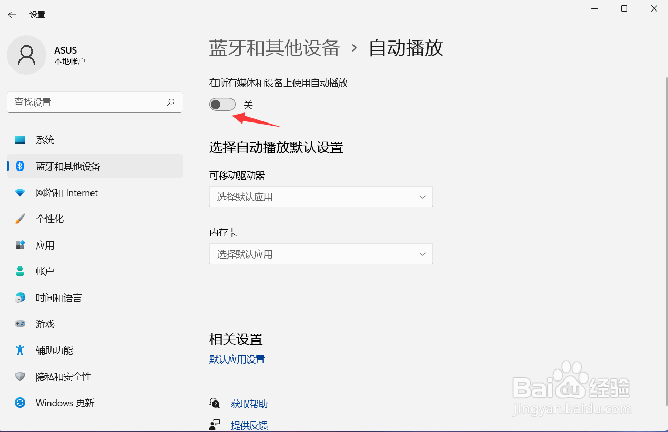Image resolution: width=668 pixels, height=432 pixels.
Task: Click the 获取帮助 link
Action: click(x=250, y=404)
